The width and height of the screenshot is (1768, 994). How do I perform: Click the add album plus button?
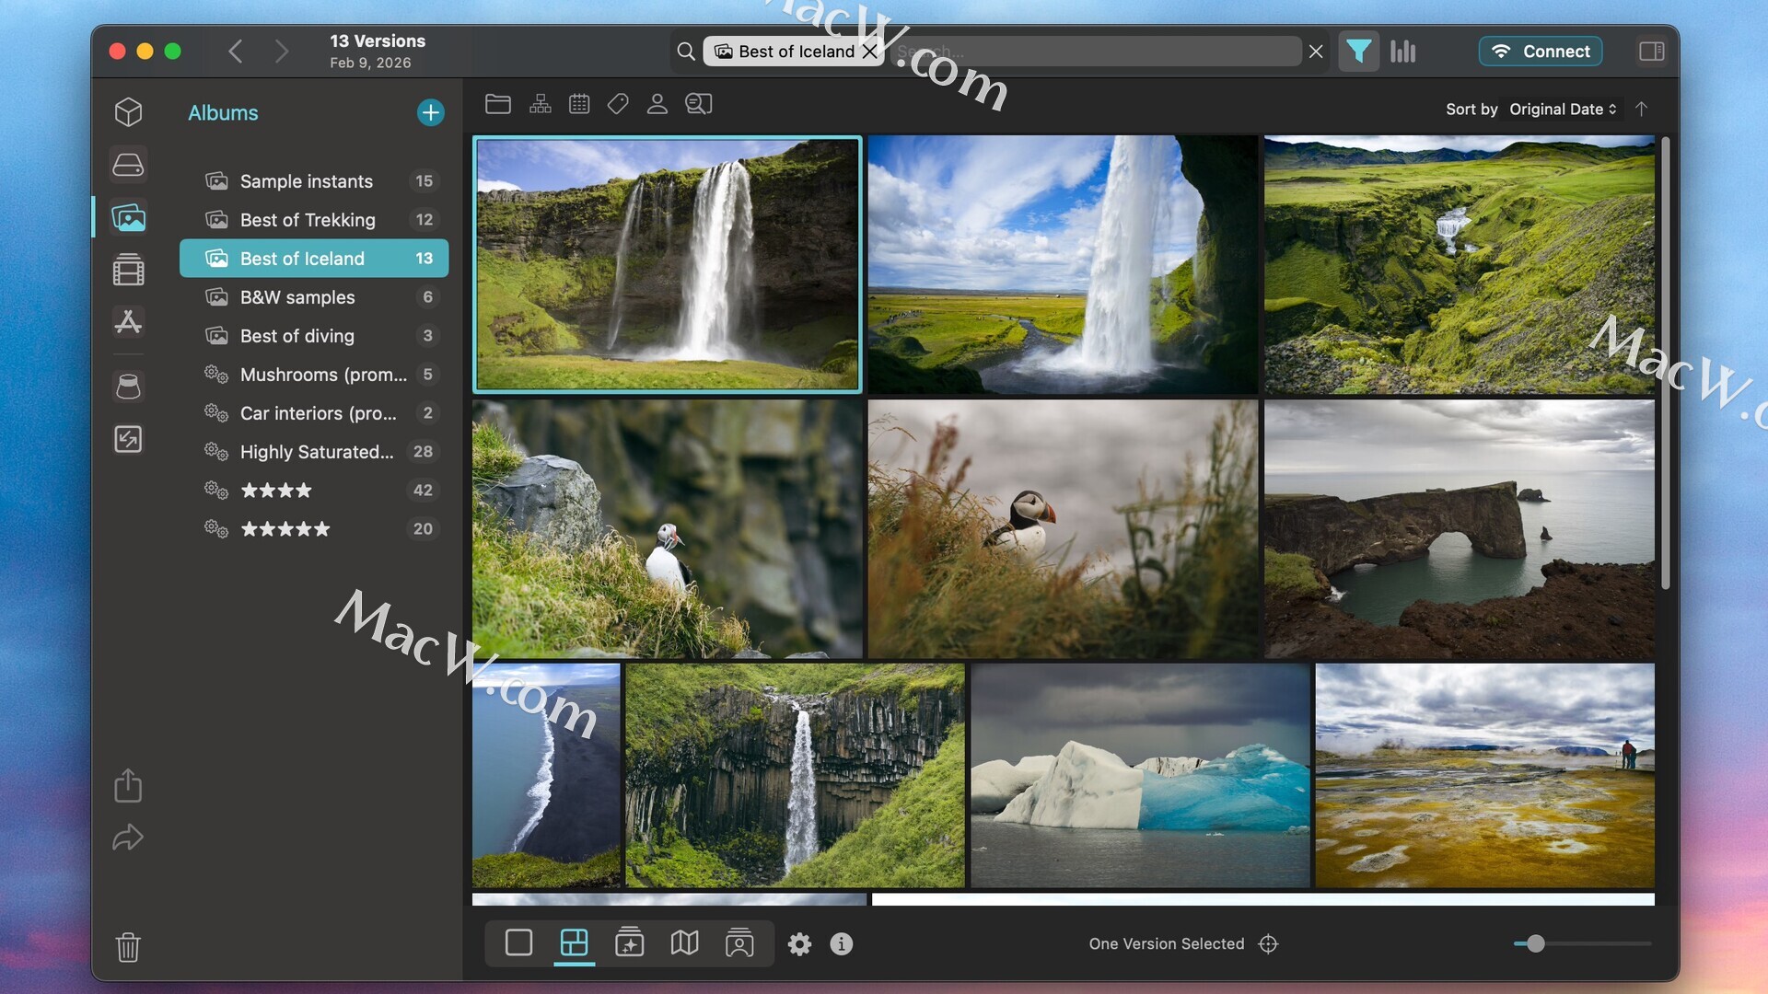430,112
